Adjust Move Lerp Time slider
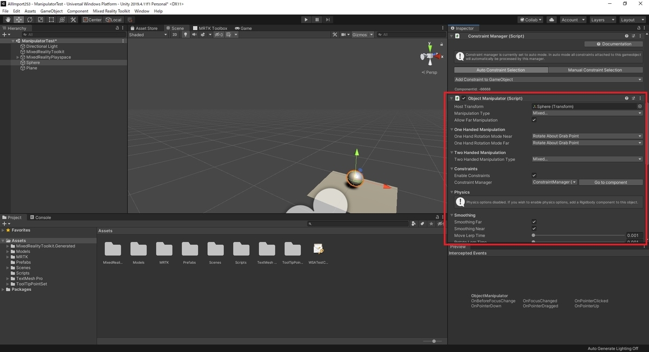The width and height of the screenshot is (649, 352). (578, 236)
